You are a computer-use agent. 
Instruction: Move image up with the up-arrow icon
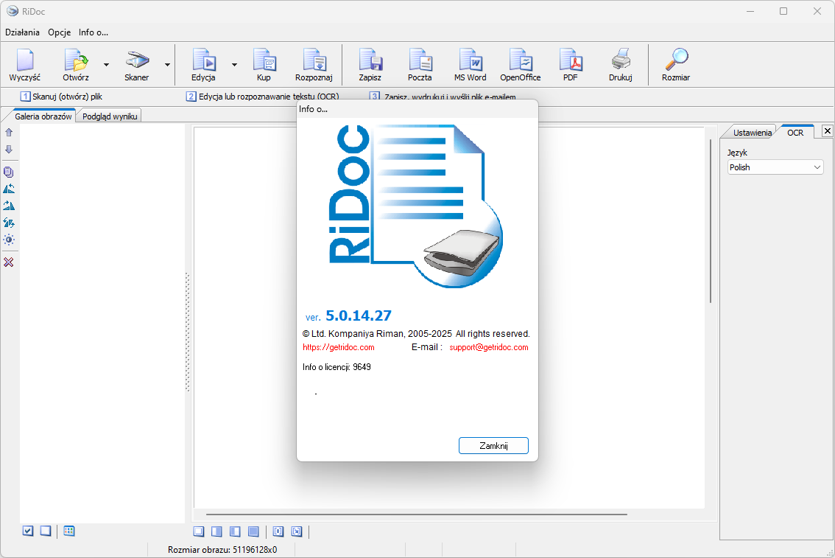(9, 132)
